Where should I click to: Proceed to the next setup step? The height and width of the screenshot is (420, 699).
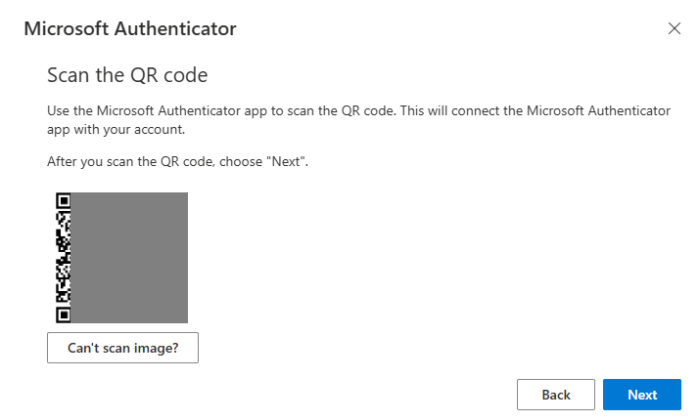[x=641, y=395]
